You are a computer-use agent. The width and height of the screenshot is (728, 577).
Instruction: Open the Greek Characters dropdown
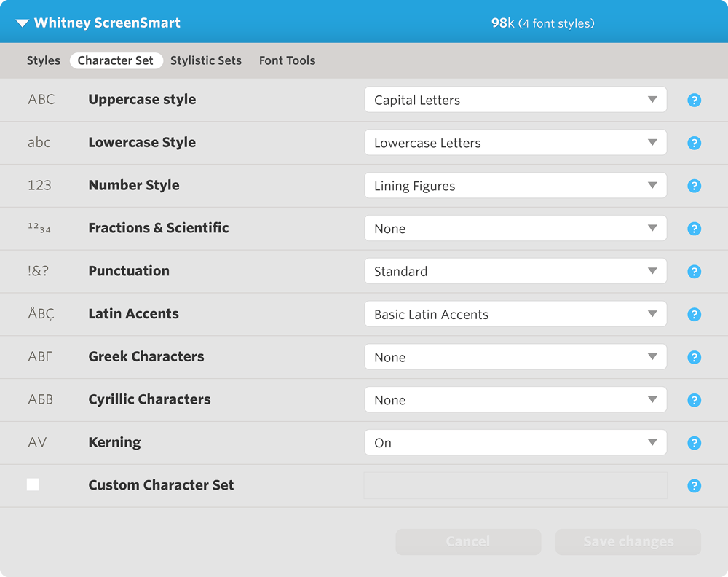(515, 357)
